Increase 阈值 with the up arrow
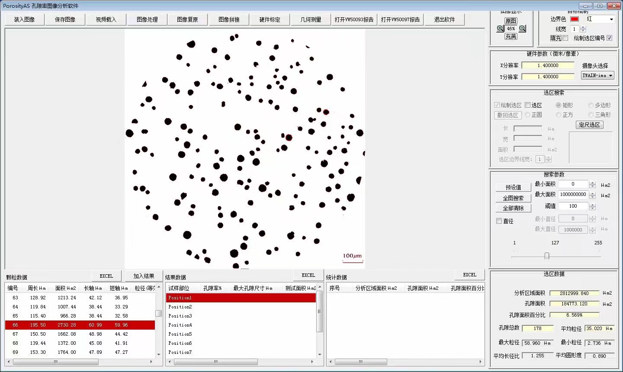The image size is (623, 372). [x=593, y=204]
